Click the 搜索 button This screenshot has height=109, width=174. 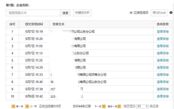pyautogui.click(x=65, y=13)
